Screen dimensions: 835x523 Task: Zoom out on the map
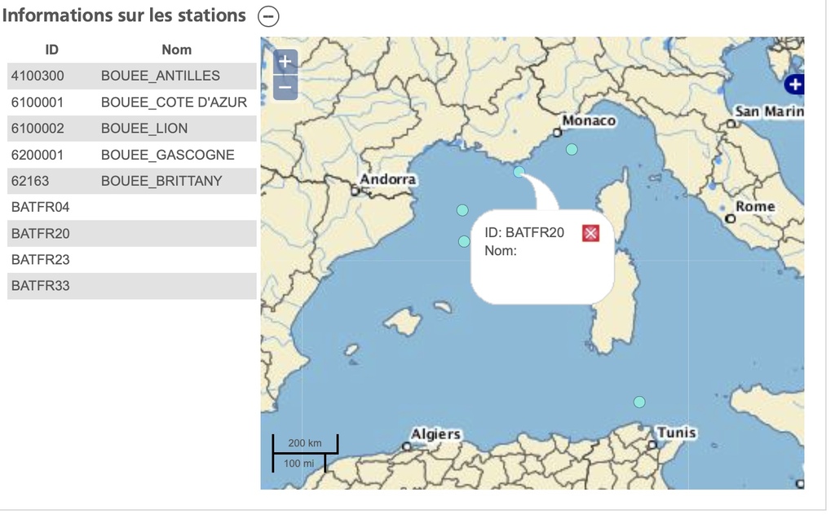pyautogui.click(x=285, y=87)
